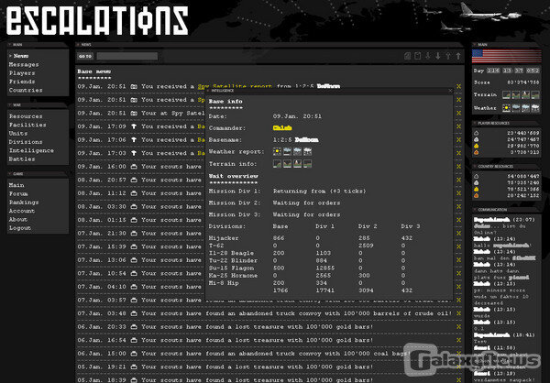Screen dimensions: 550x383
Task: Delete the 09.Jan. 17:06 news entry
Action: tap(458, 140)
